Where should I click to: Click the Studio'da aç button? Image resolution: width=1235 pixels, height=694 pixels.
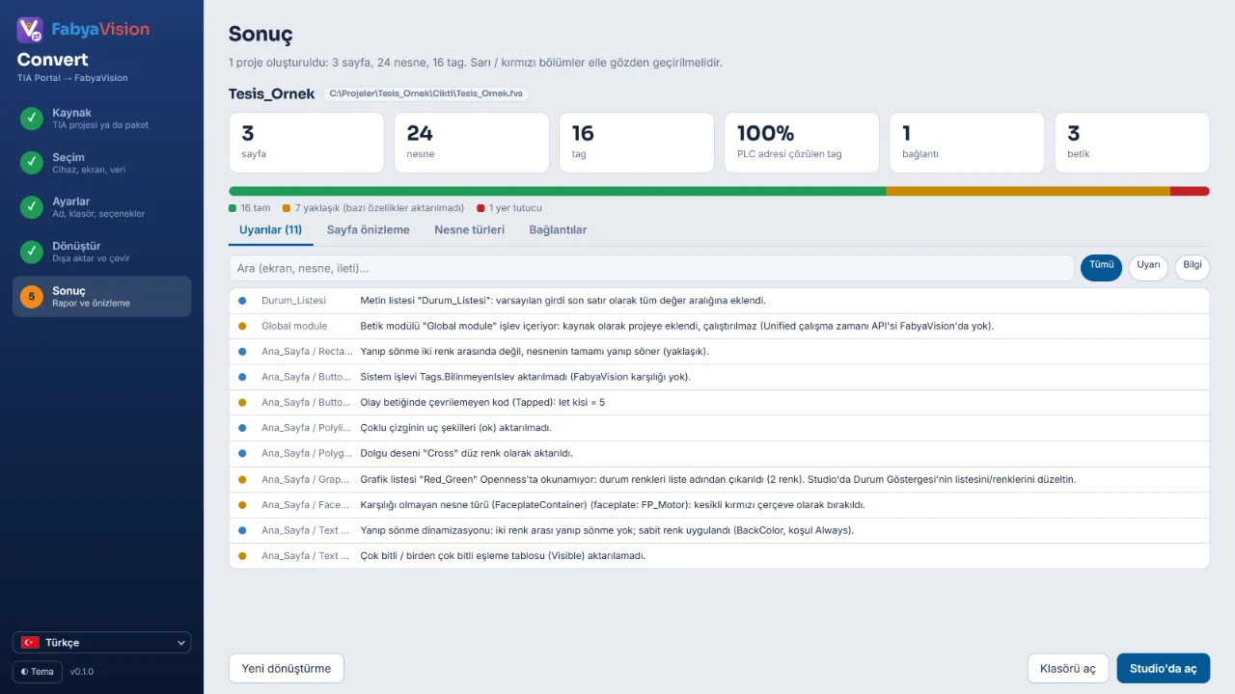click(1164, 668)
